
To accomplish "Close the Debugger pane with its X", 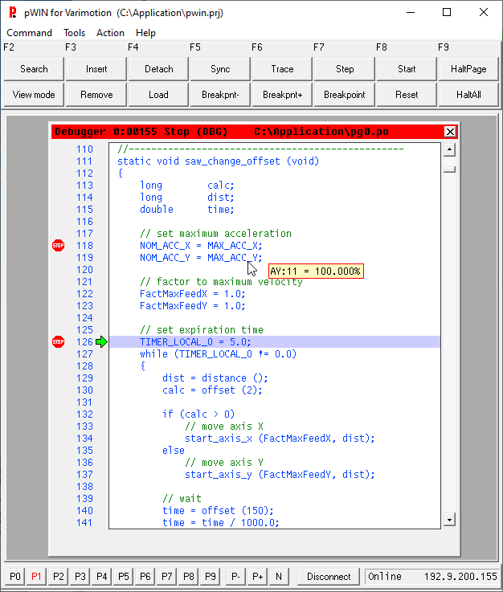I will tap(450, 132).
